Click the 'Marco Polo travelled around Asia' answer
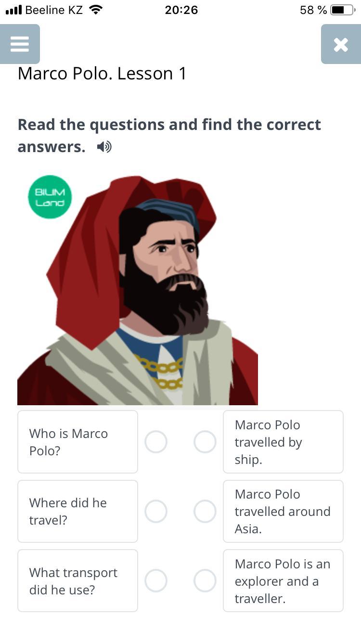Viewport: 361px width, 642px height. coord(283,511)
